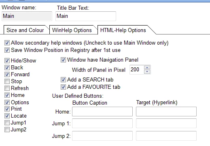
Task: Click the Home Target hyperlink field
Action: (166, 112)
